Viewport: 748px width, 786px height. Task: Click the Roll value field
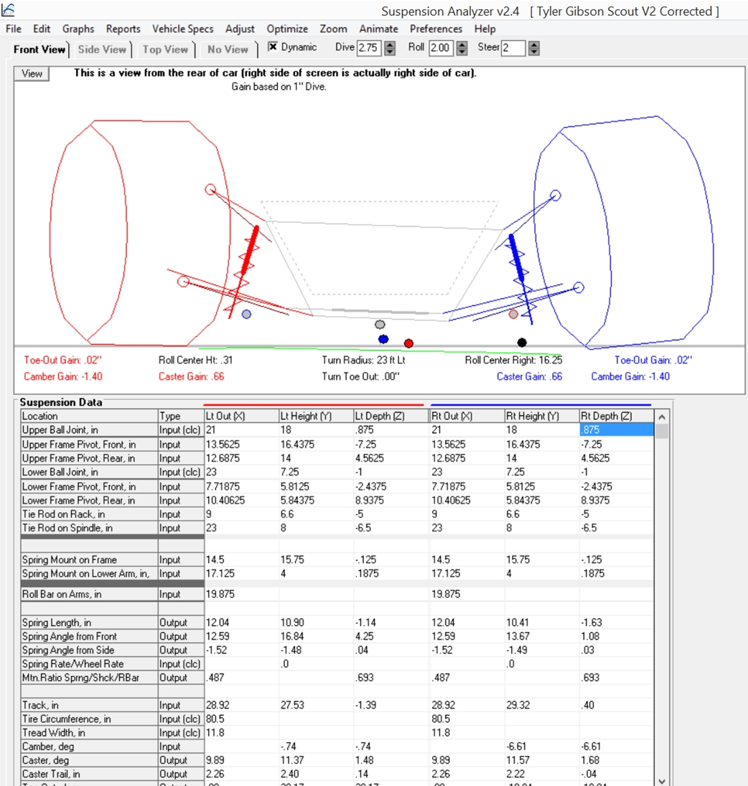(441, 47)
